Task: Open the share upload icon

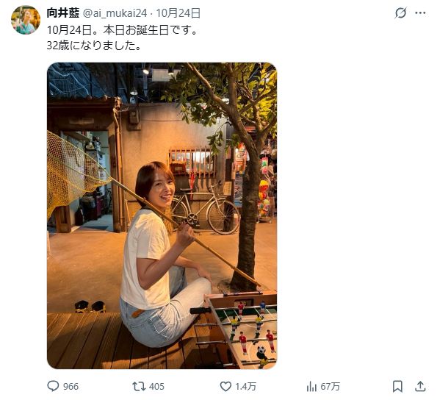Action: pos(420,386)
